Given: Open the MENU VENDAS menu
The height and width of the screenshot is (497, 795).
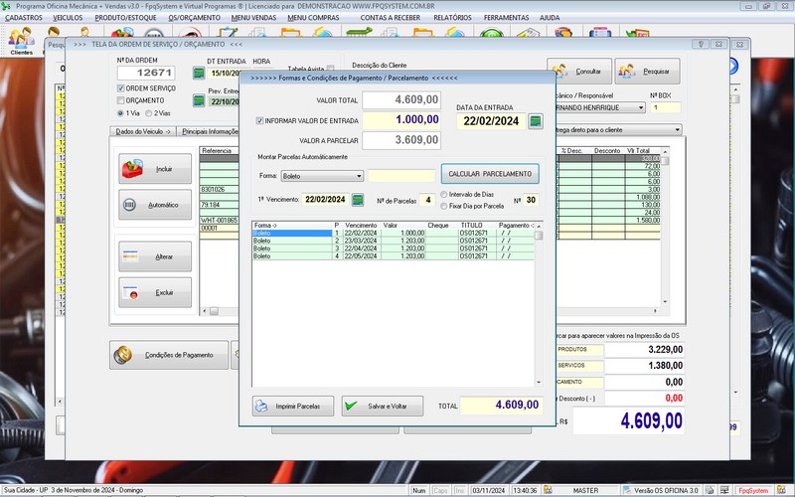Looking at the screenshot, I should 254,18.
